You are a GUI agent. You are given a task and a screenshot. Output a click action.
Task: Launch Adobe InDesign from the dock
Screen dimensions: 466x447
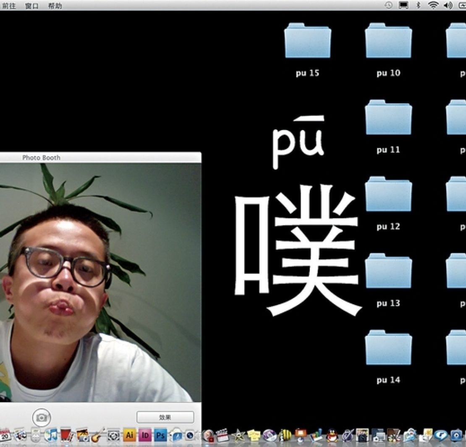click(145, 435)
